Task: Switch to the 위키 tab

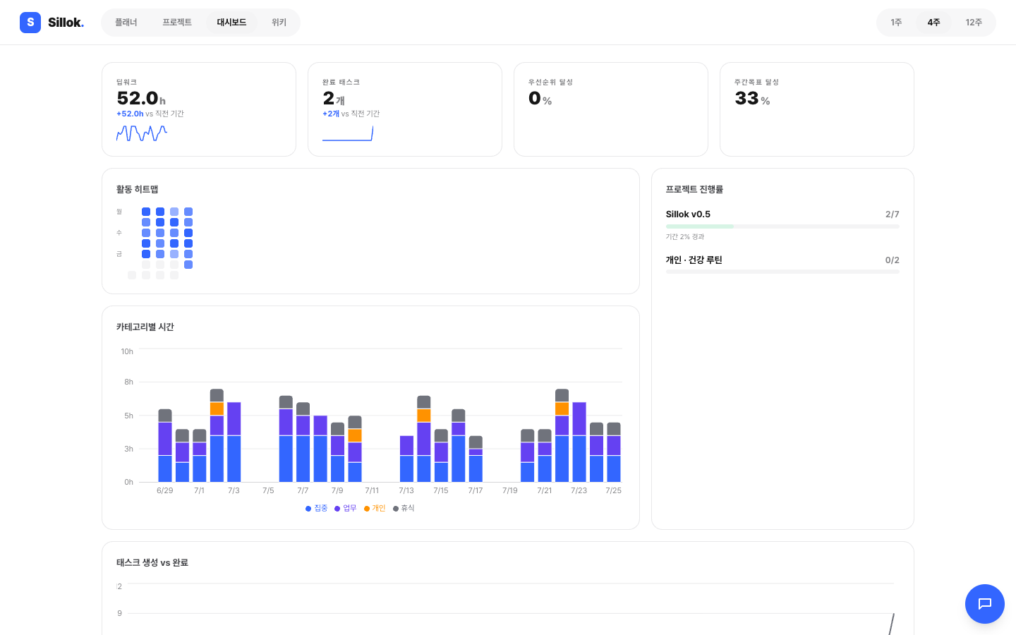Action: pyautogui.click(x=279, y=23)
